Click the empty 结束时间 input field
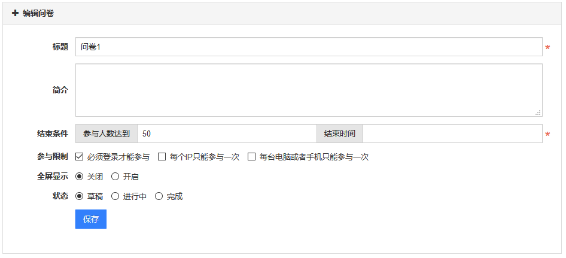 point(452,133)
